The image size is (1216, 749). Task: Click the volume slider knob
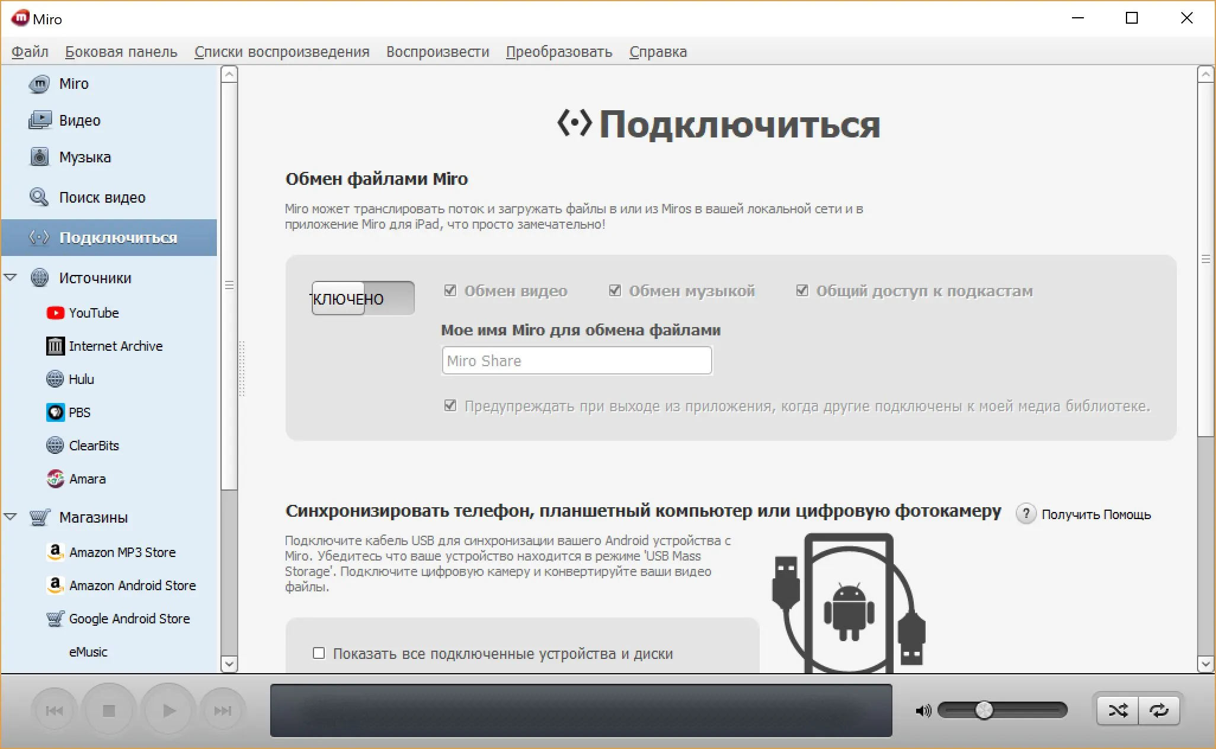(984, 710)
